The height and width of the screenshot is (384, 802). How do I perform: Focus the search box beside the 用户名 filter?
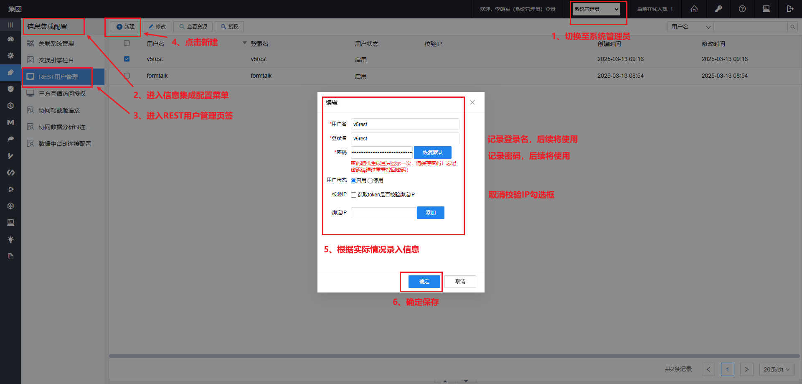[751, 27]
